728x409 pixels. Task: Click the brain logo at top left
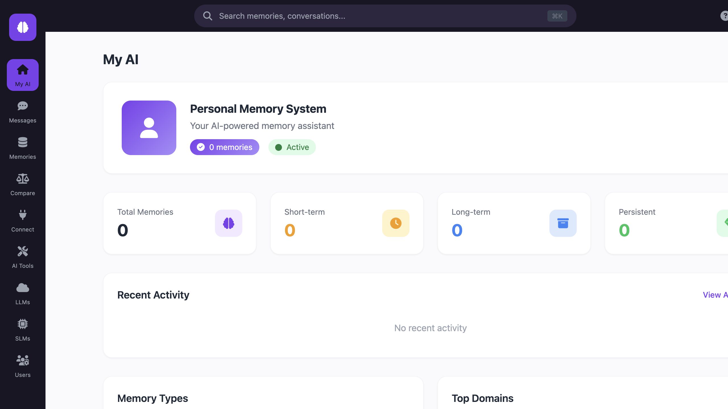pos(22,27)
